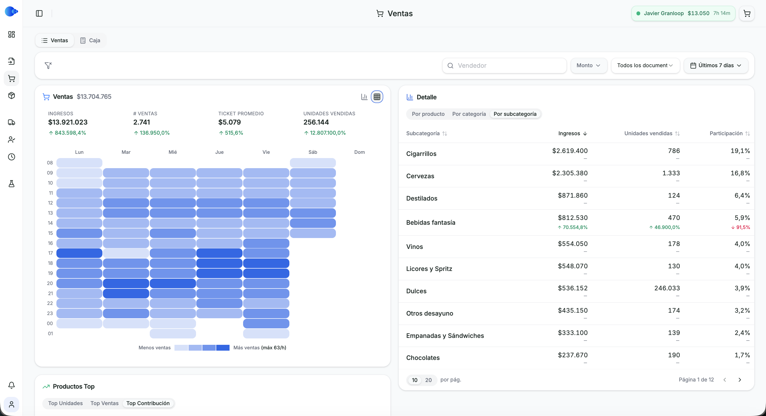766x416 pixels.
Task: Click Página 1 de 12 text
Action: pyautogui.click(x=696, y=380)
